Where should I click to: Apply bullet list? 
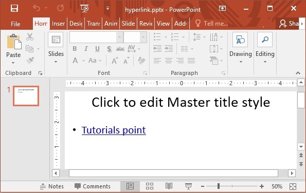pos(157,37)
